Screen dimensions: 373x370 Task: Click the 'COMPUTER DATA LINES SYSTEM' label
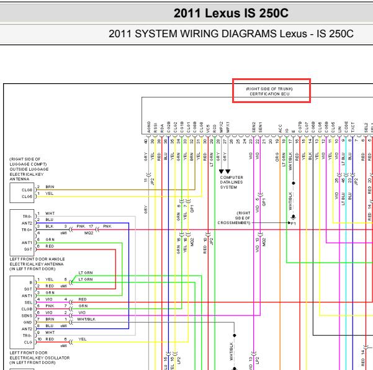(231, 183)
